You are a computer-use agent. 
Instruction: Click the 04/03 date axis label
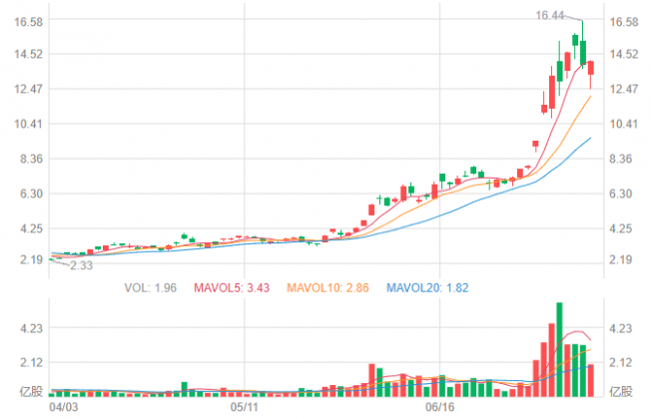pyautogui.click(x=64, y=407)
